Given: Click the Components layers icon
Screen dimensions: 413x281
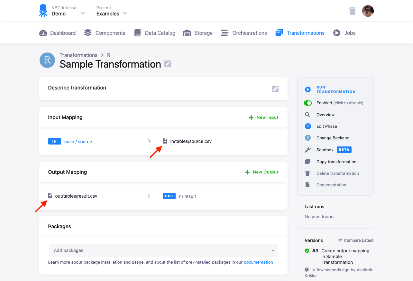Looking at the screenshot, I should [88, 33].
